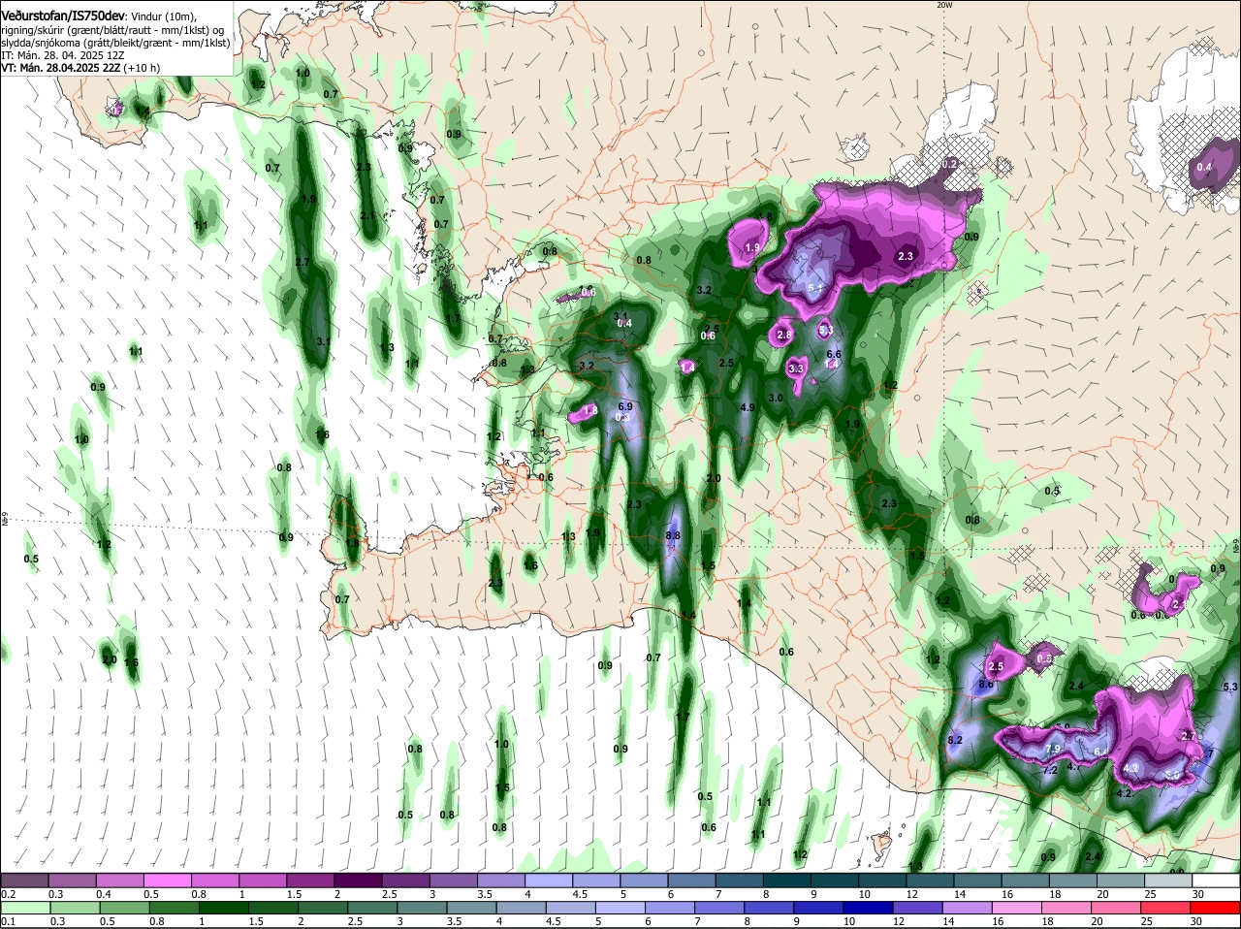Screen dimensions: 1241x929
Task: Click the 8.6 precipitation value on the map
Action: [x=986, y=685]
